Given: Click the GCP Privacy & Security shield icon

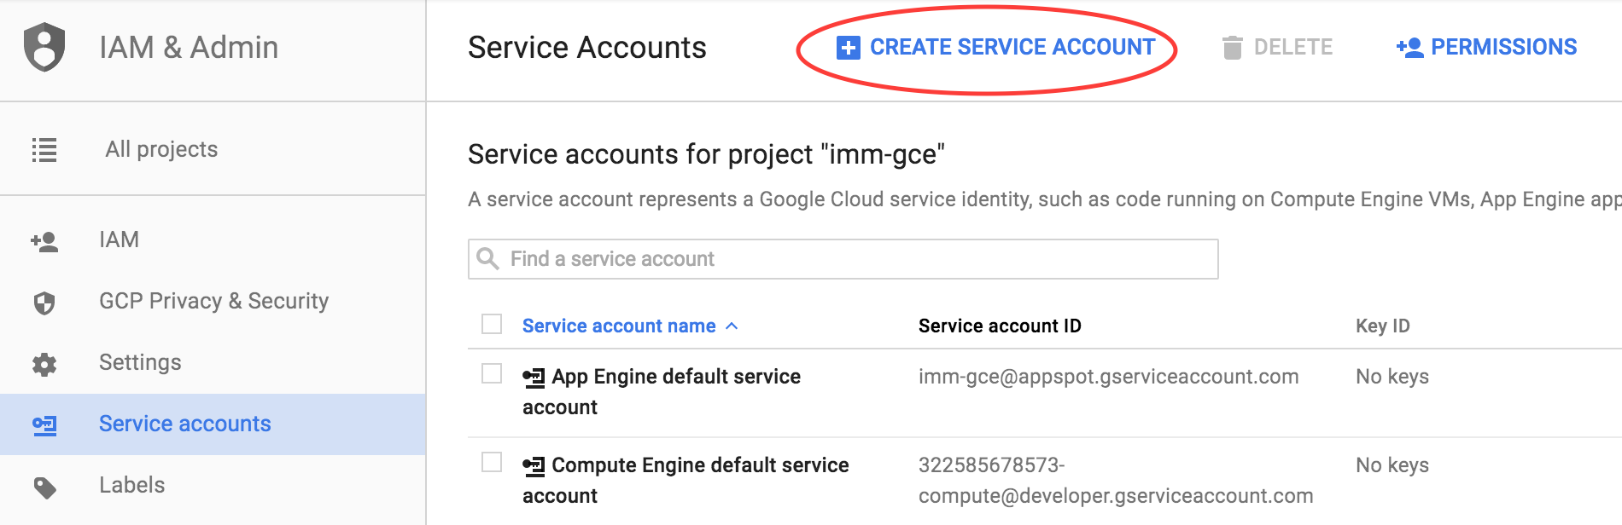Looking at the screenshot, I should coord(44,303).
